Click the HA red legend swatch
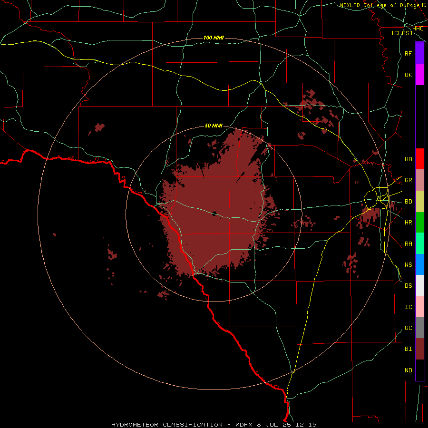428x428 pixels. (420, 159)
